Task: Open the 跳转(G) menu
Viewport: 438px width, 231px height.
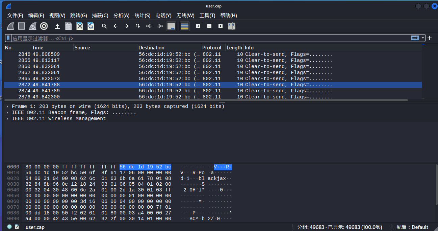Action: click(x=79, y=16)
